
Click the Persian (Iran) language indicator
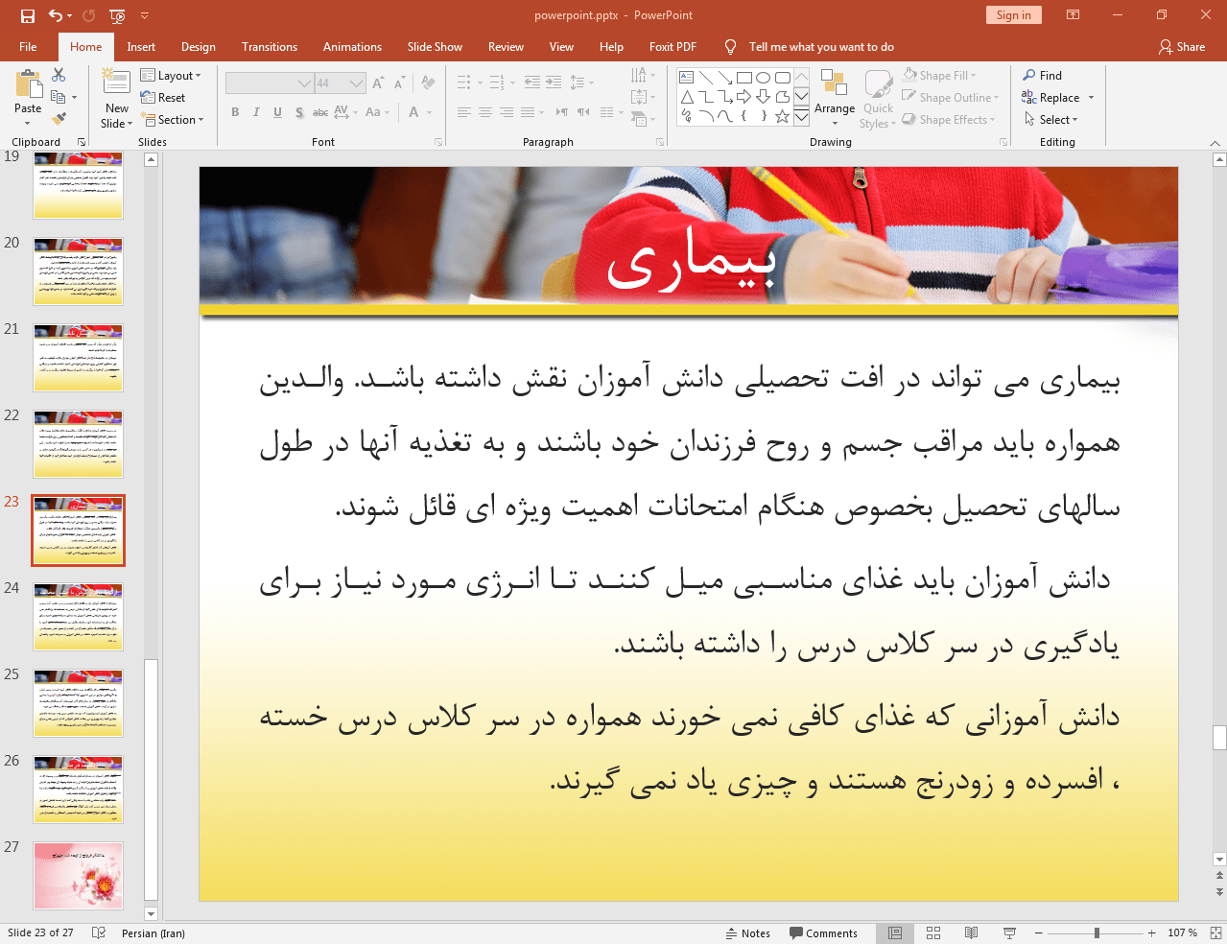[x=153, y=933]
